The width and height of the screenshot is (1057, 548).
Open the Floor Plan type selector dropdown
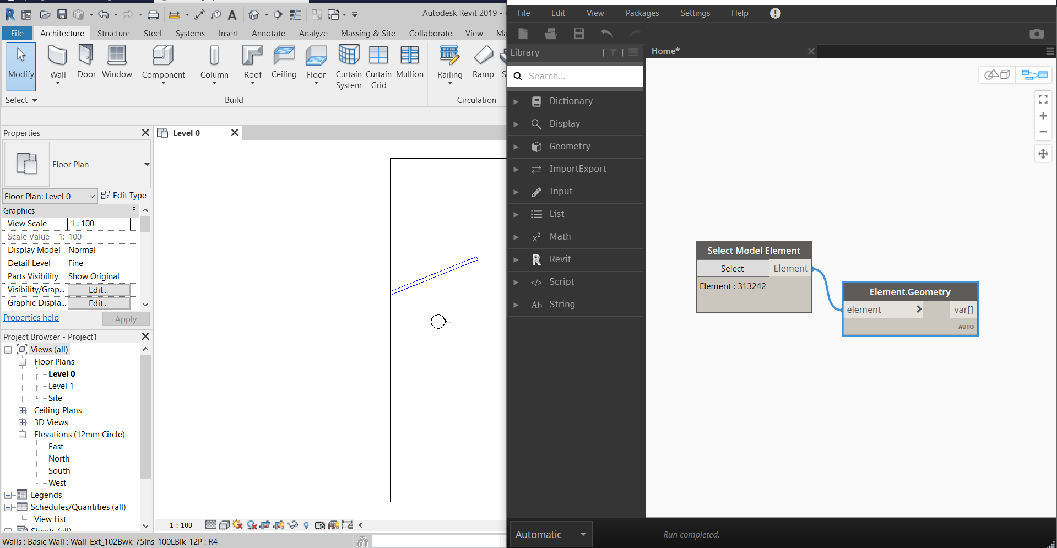[147, 164]
